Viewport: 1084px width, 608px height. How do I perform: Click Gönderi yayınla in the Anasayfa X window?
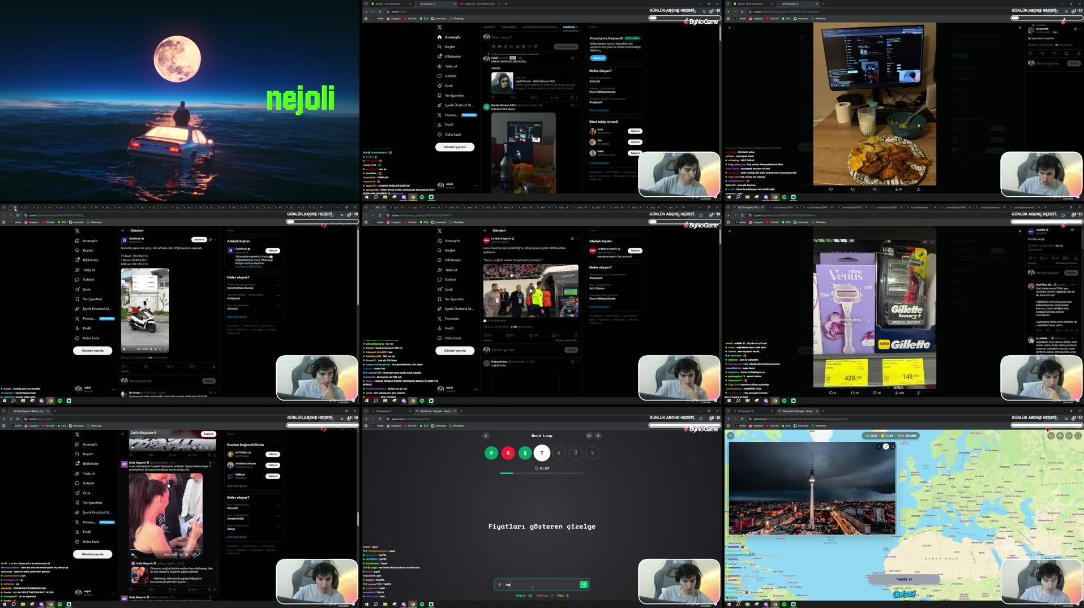pyautogui.click(x=455, y=147)
